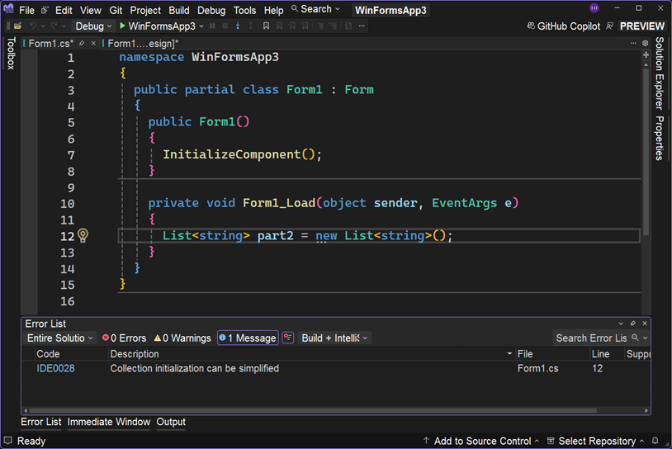This screenshot has width=672, height=449.
Task: Pin the Form1.cs tab with the pin icon
Action: [82, 43]
